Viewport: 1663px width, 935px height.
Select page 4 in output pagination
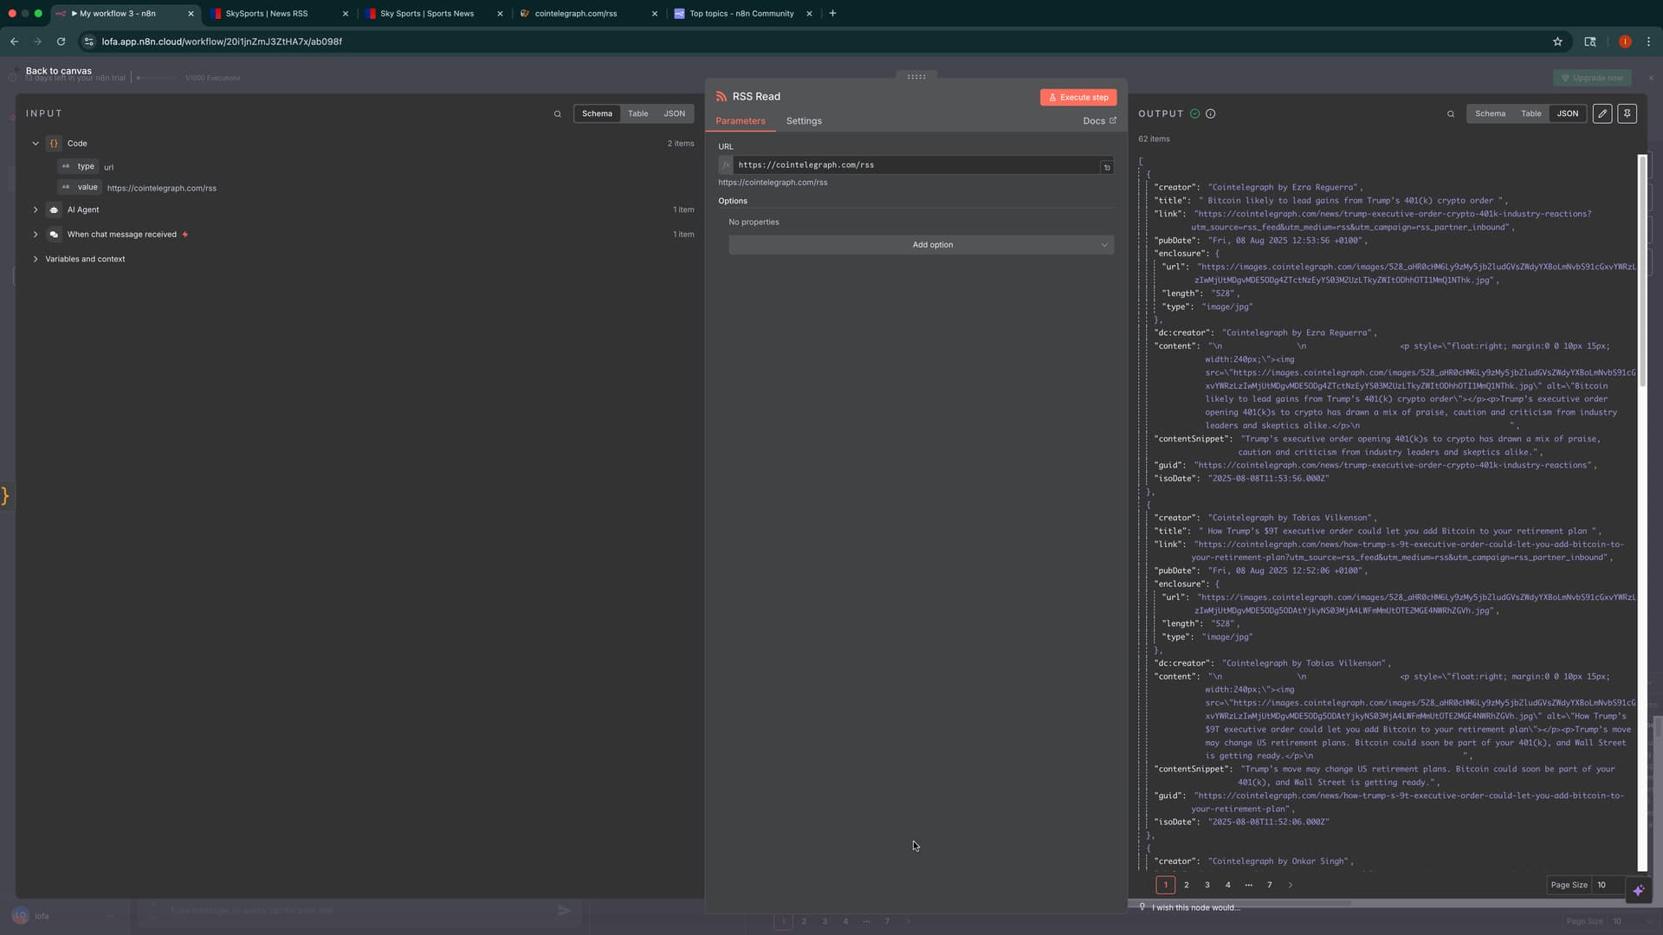(x=1227, y=885)
